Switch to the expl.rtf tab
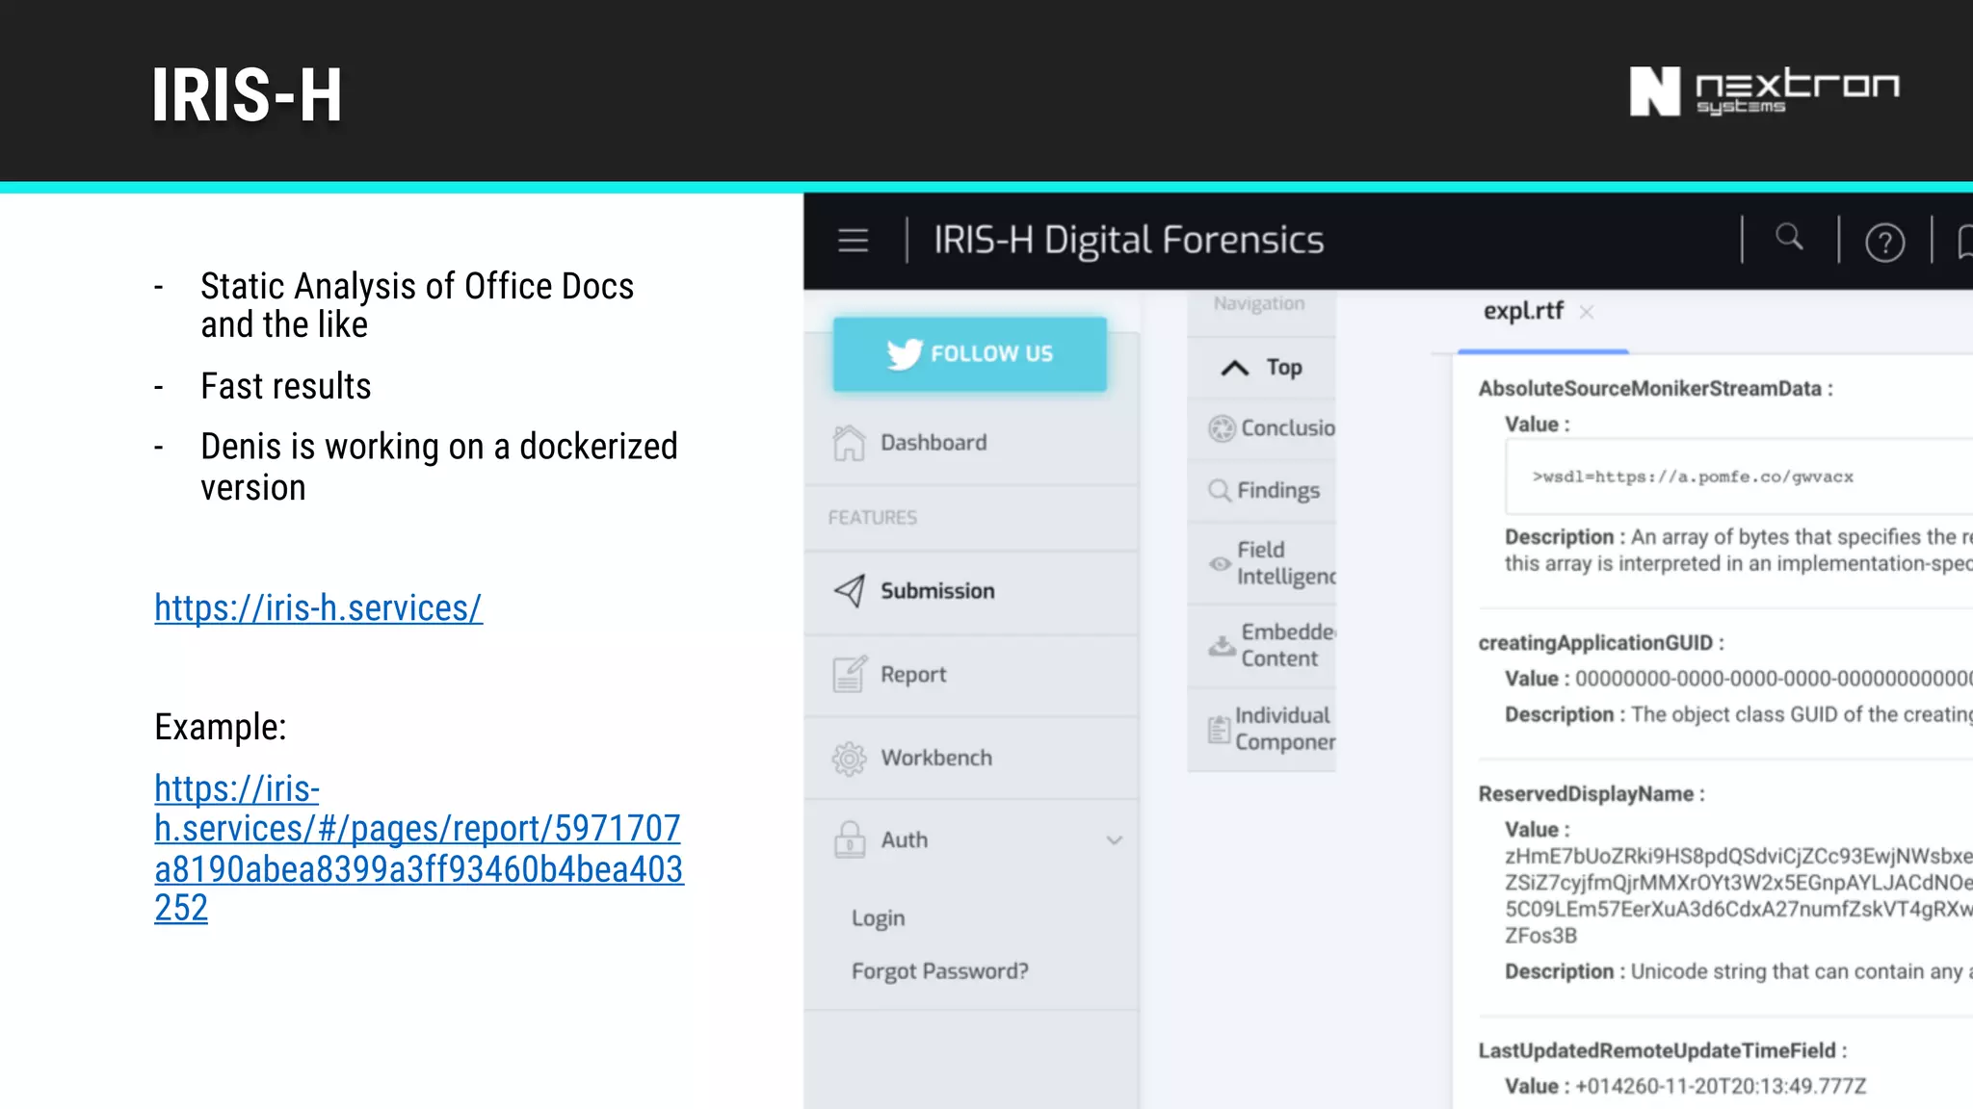 (1523, 311)
